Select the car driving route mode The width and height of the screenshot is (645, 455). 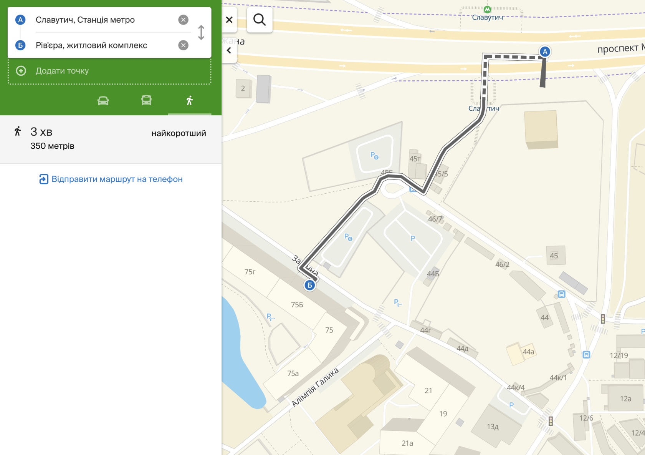[x=103, y=101]
